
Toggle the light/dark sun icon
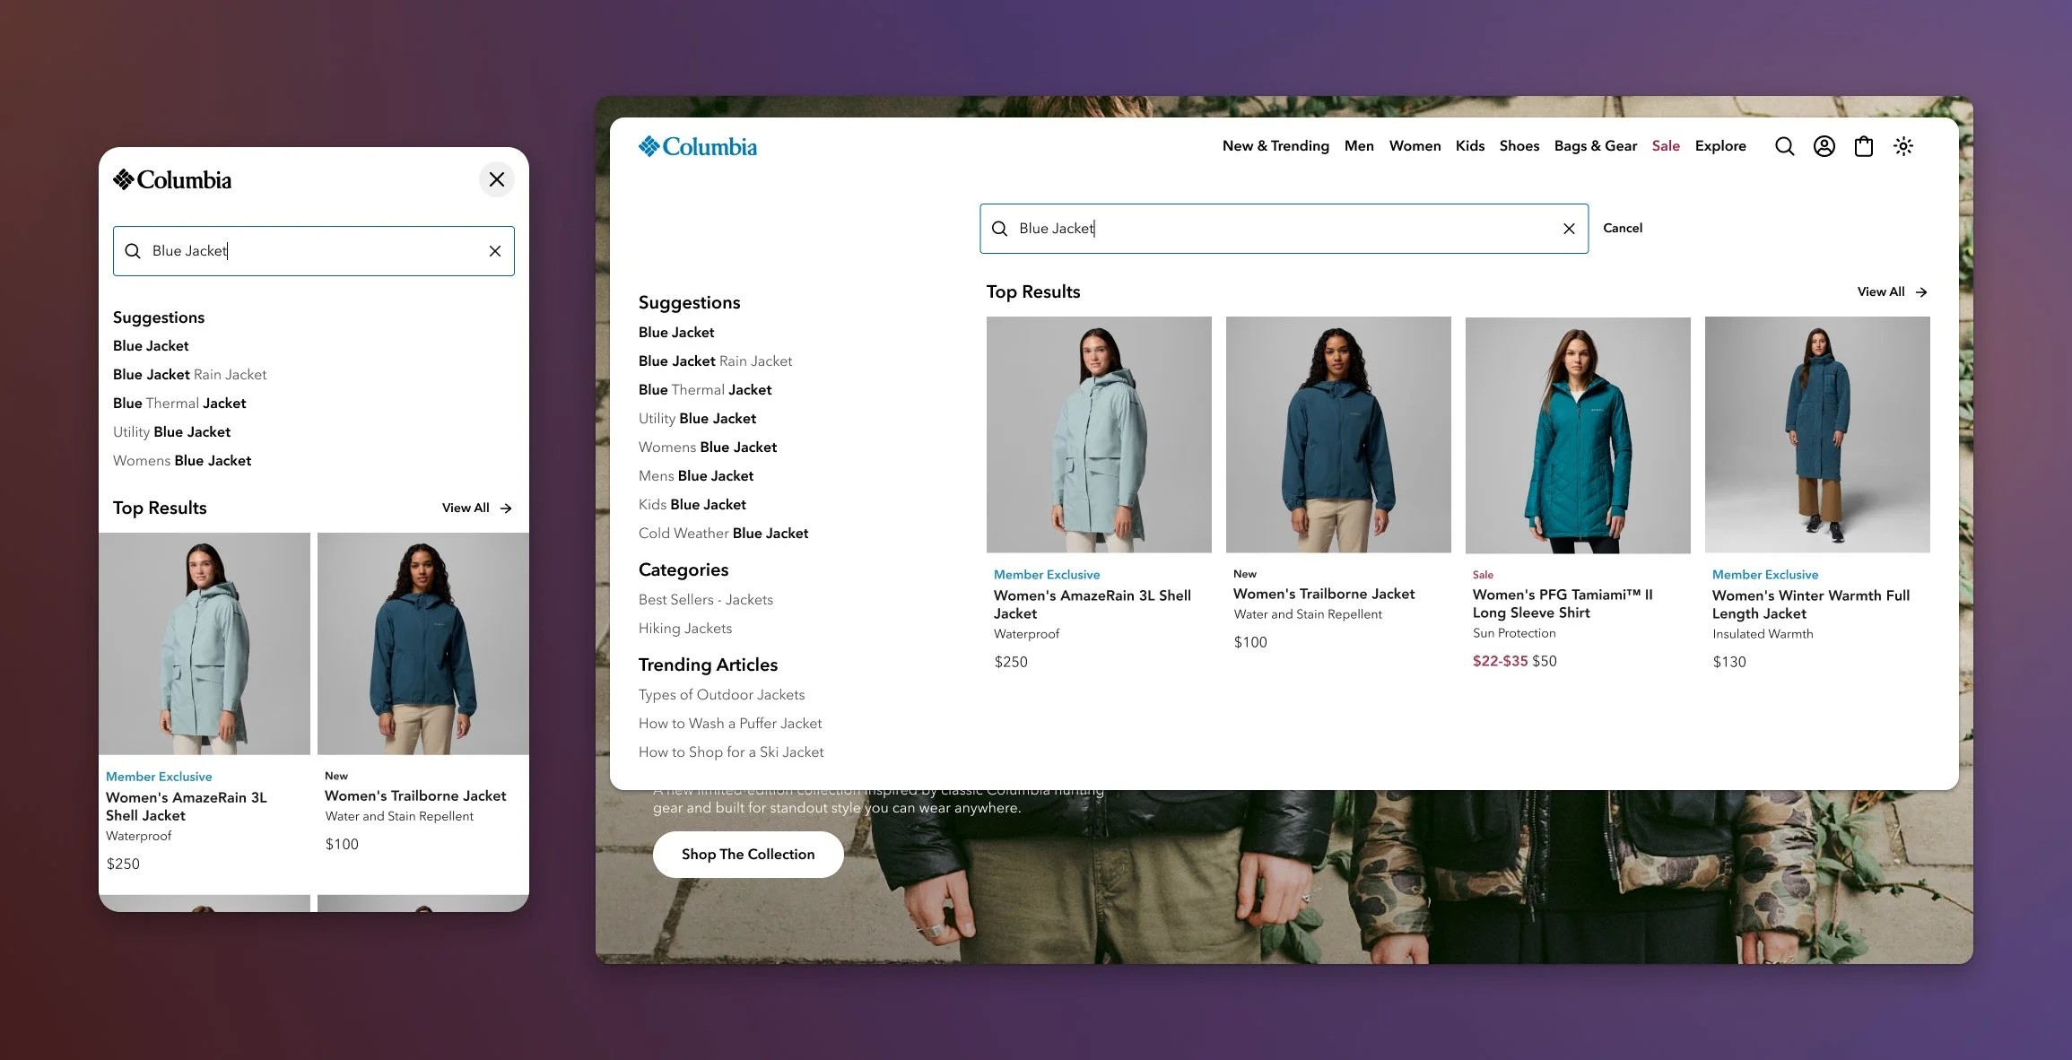point(1902,146)
